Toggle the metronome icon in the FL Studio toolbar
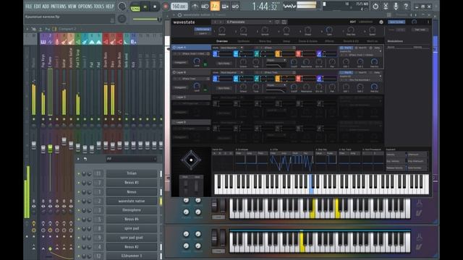Screen dimensions: 463x260 pos(195,6)
